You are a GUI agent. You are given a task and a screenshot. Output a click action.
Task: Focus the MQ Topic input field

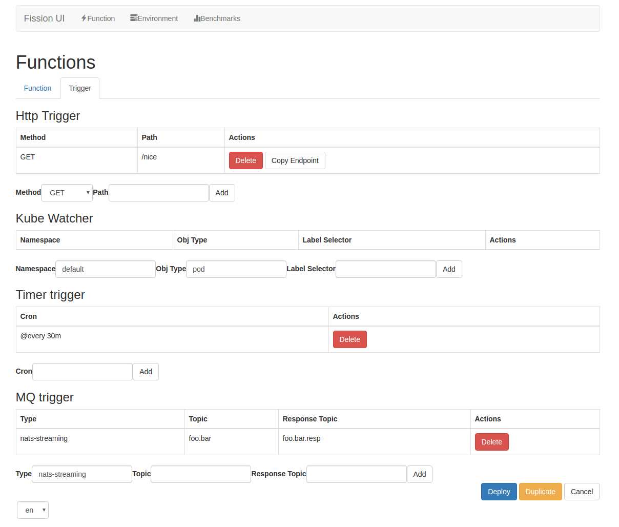point(201,474)
